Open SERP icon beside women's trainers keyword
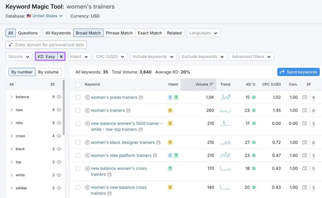 coord(128,111)
